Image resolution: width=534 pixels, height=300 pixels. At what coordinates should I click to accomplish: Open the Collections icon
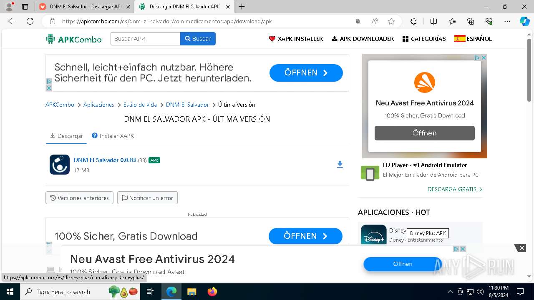click(471, 21)
